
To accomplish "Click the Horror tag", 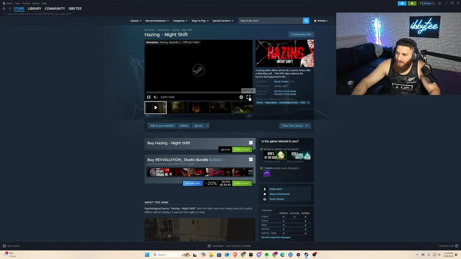I will [x=259, y=103].
